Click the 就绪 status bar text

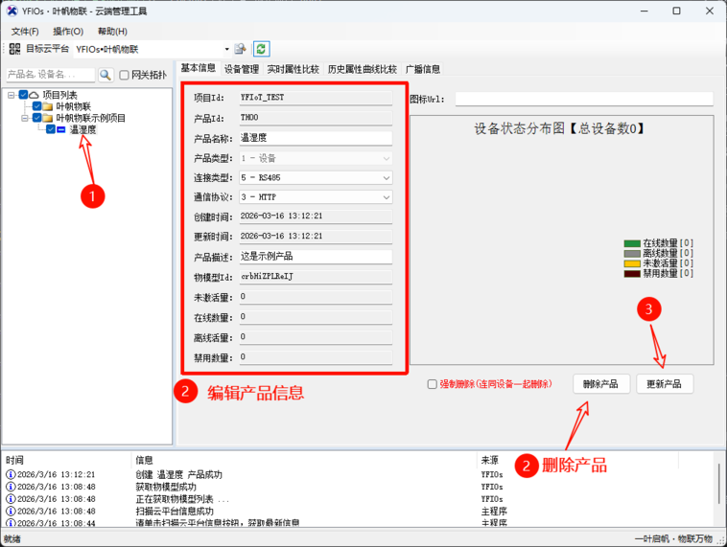(x=12, y=538)
